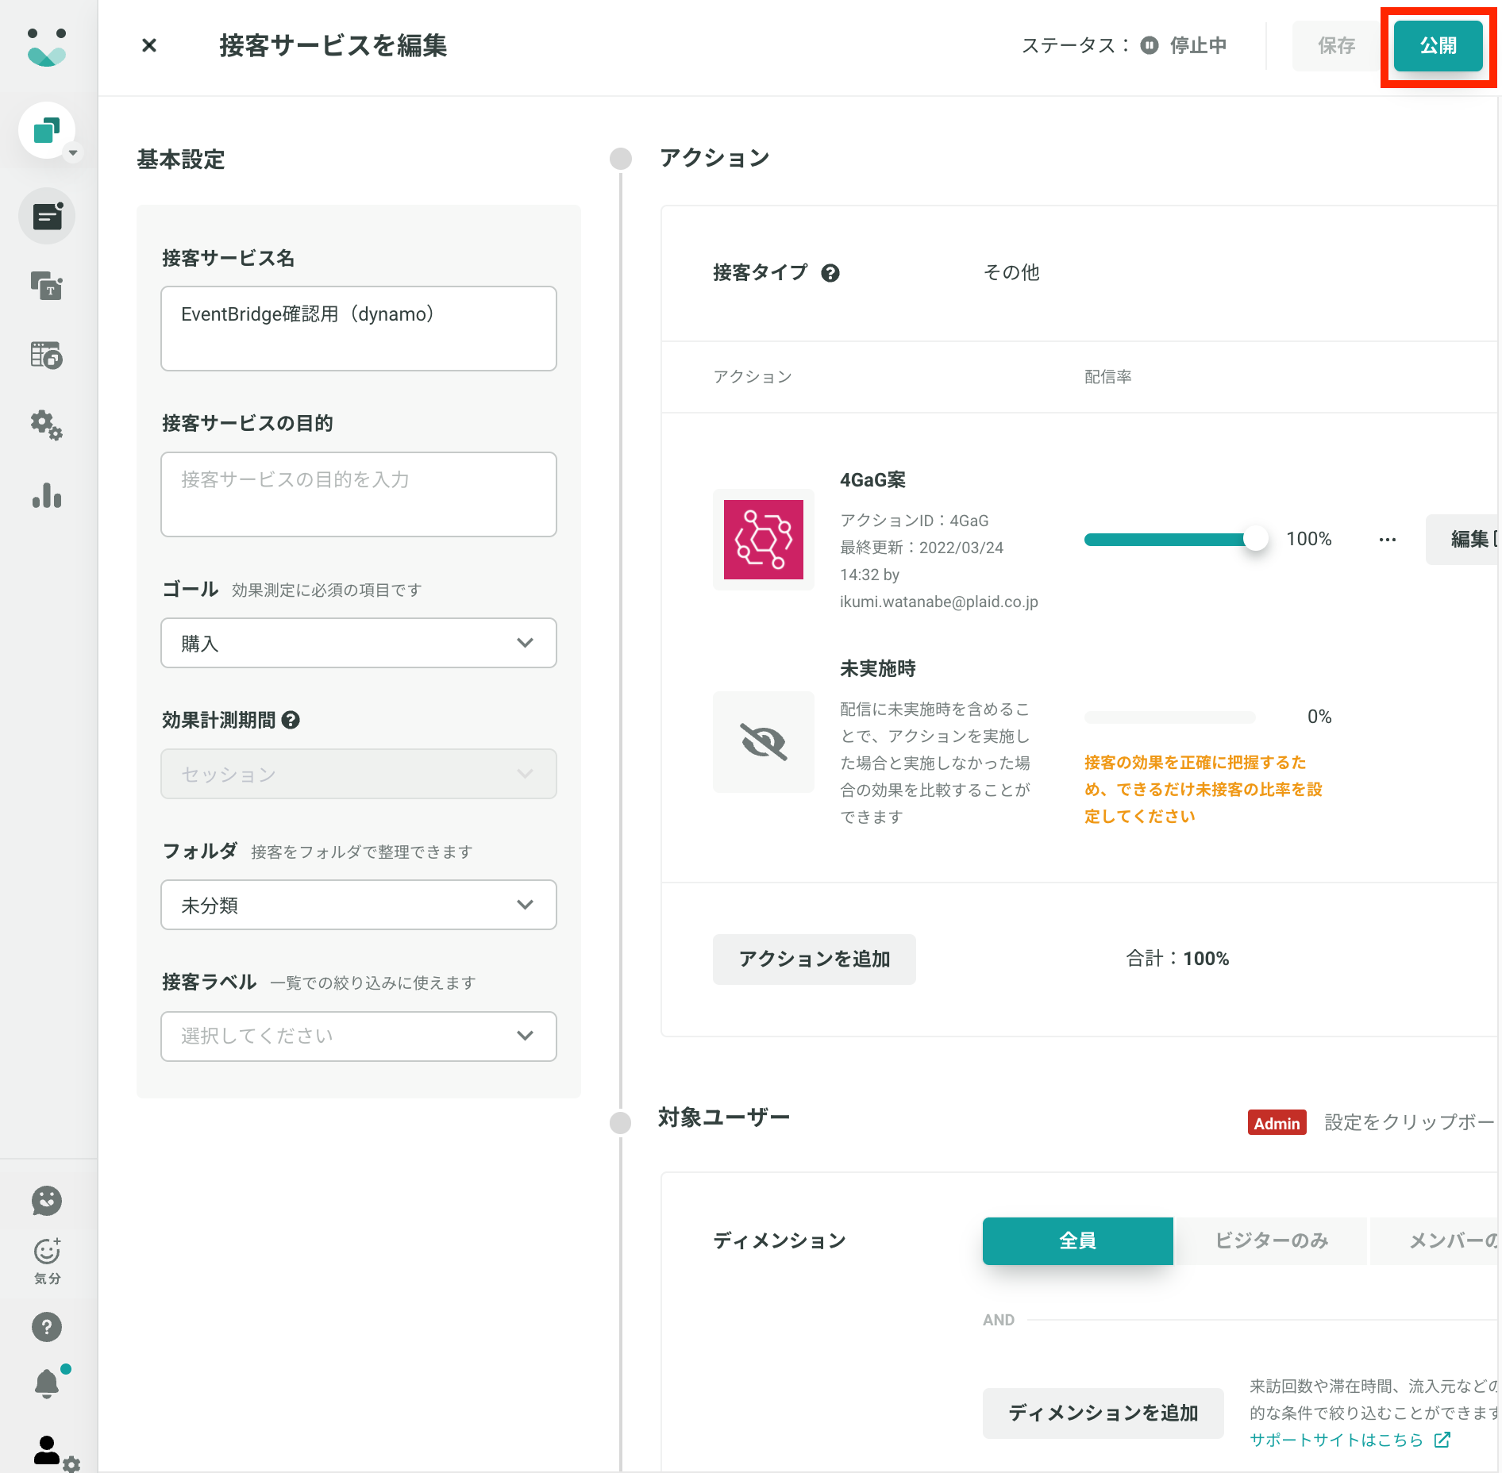This screenshot has width=1502, height=1473.
Task: Click the 接客タイプ help icon
Action: point(830,273)
